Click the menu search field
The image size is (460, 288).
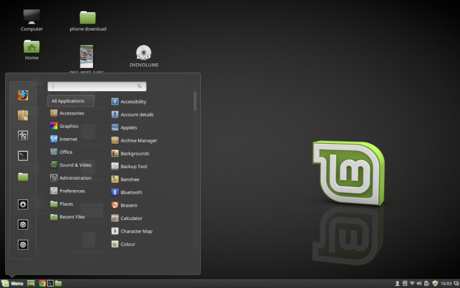point(97,86)
